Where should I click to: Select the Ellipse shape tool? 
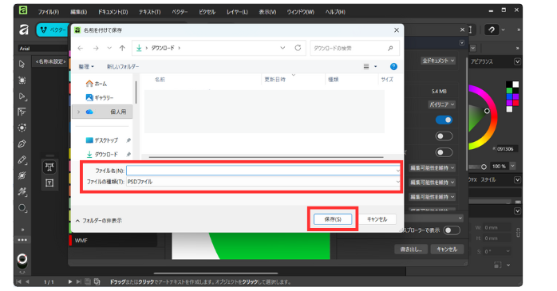tap(22, 207)
